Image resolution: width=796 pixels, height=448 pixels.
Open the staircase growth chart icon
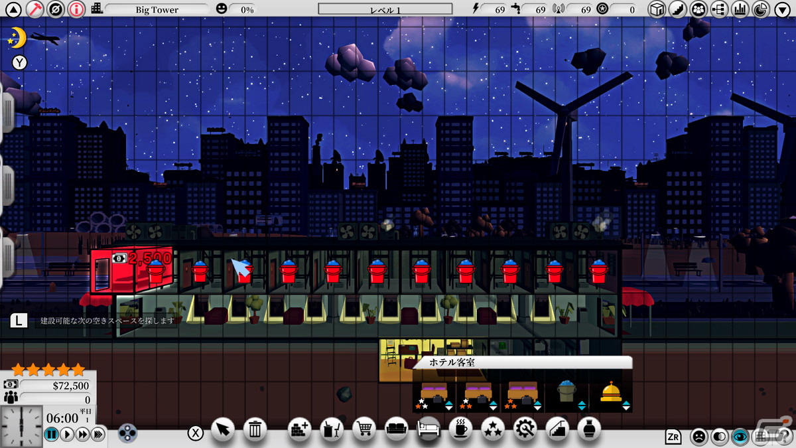(x=677, y=9)
